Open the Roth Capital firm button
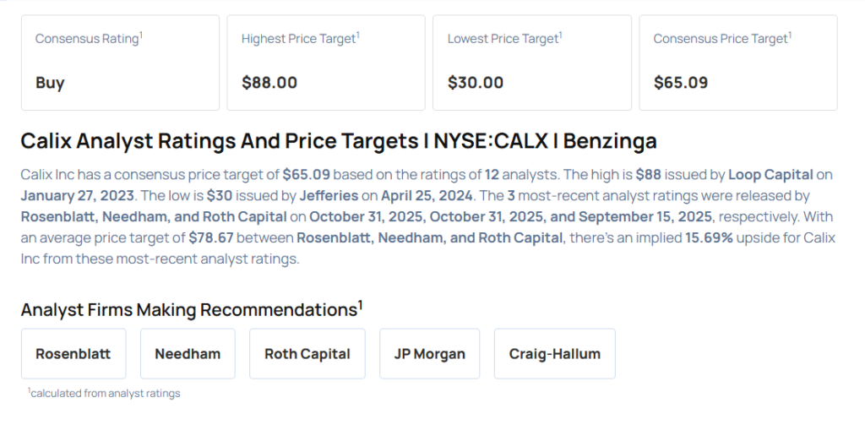The width and height of the screenshot is (865, 425). point(307,354)
